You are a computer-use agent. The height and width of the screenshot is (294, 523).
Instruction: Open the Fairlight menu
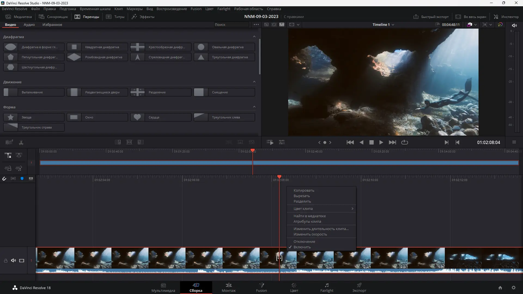click(x=224, y=9)
